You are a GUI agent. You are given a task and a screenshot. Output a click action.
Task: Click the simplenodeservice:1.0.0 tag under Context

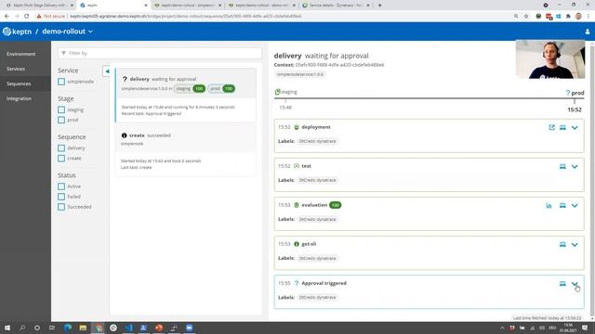(300, 74)
